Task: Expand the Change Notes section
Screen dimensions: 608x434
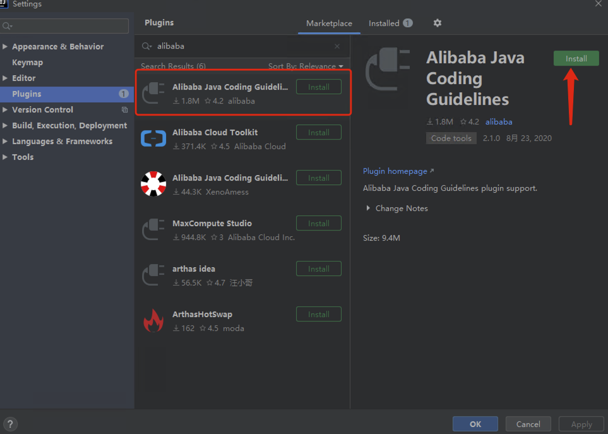Action: 368,208
